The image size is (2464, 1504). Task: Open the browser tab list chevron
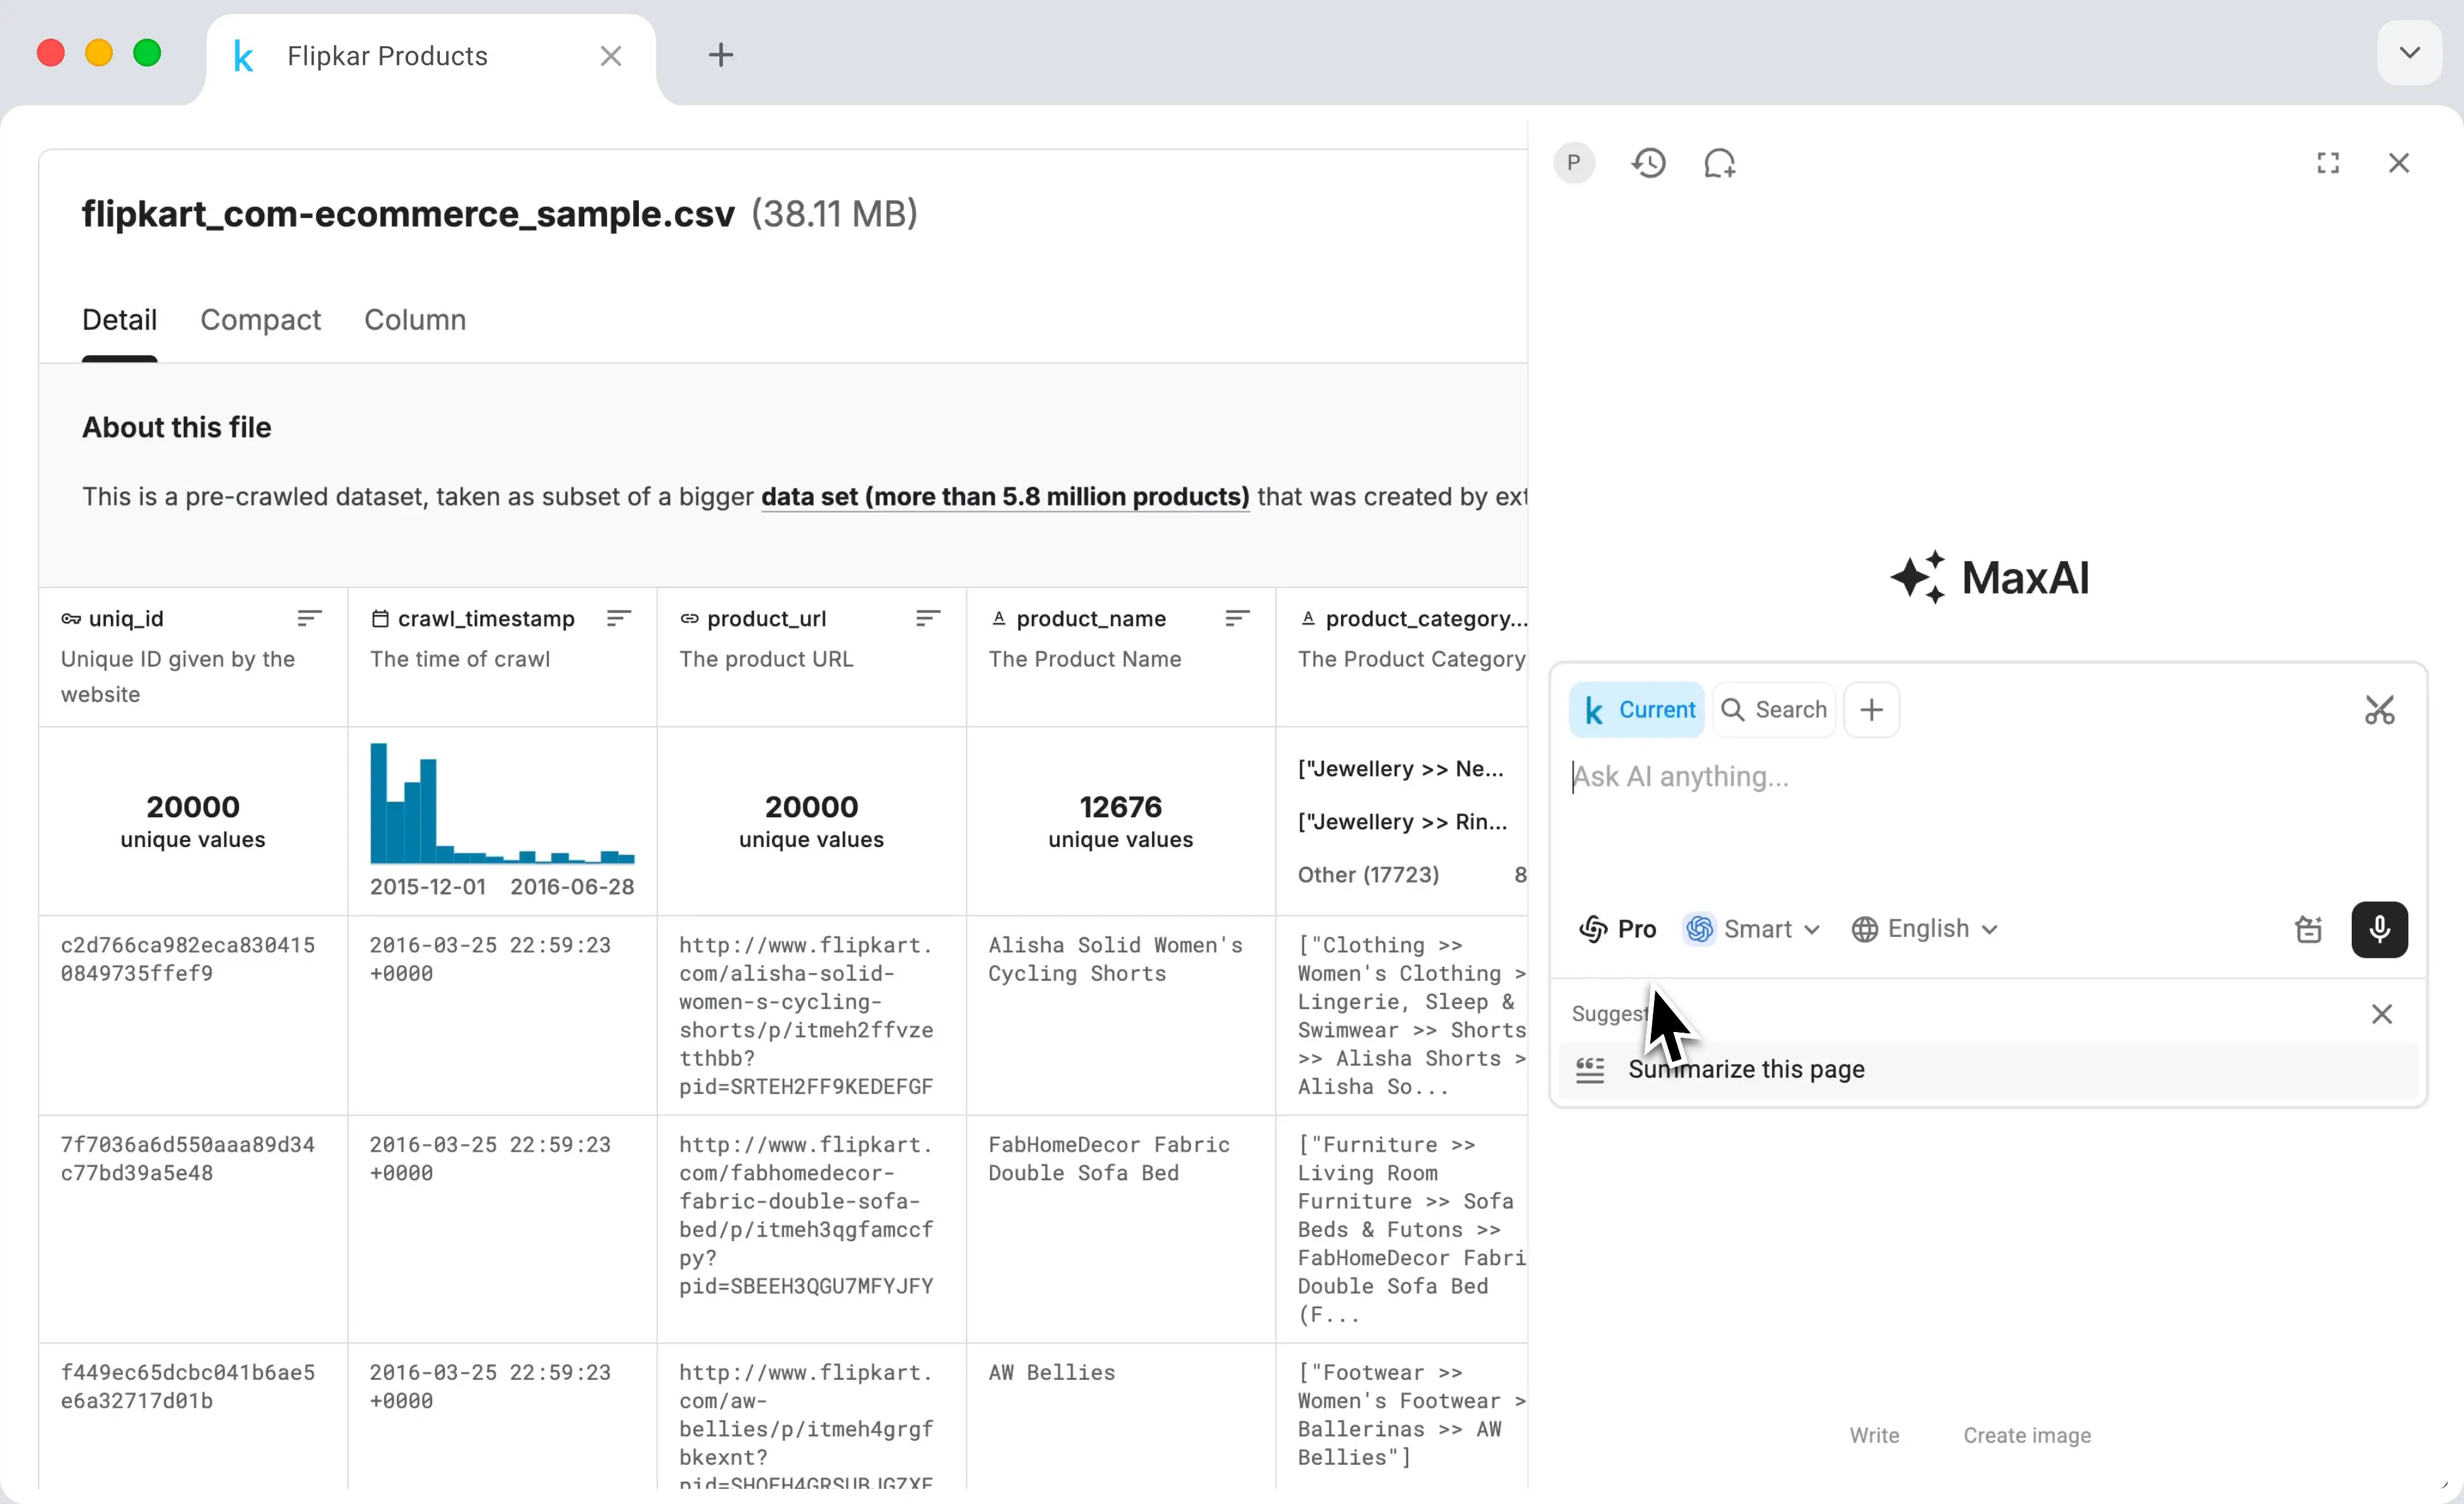(x=2410, y=52)
